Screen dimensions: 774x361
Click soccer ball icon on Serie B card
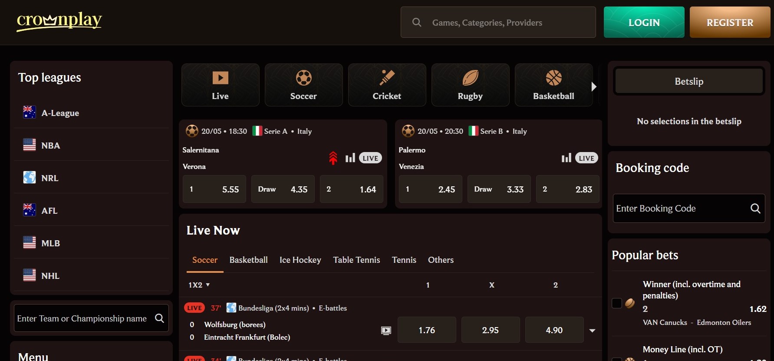(408, 131)
